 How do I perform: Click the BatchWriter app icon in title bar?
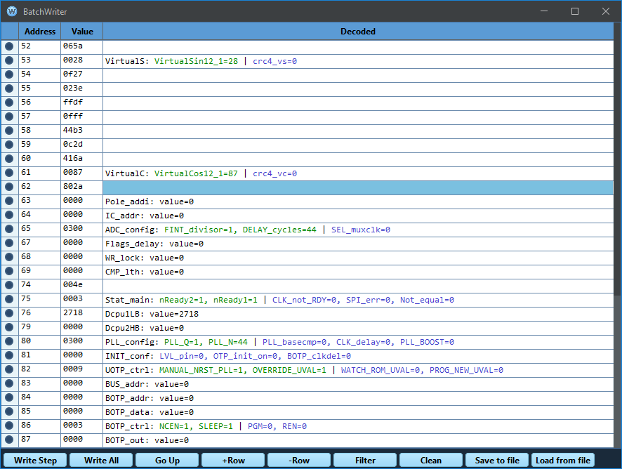coord(12,11)
